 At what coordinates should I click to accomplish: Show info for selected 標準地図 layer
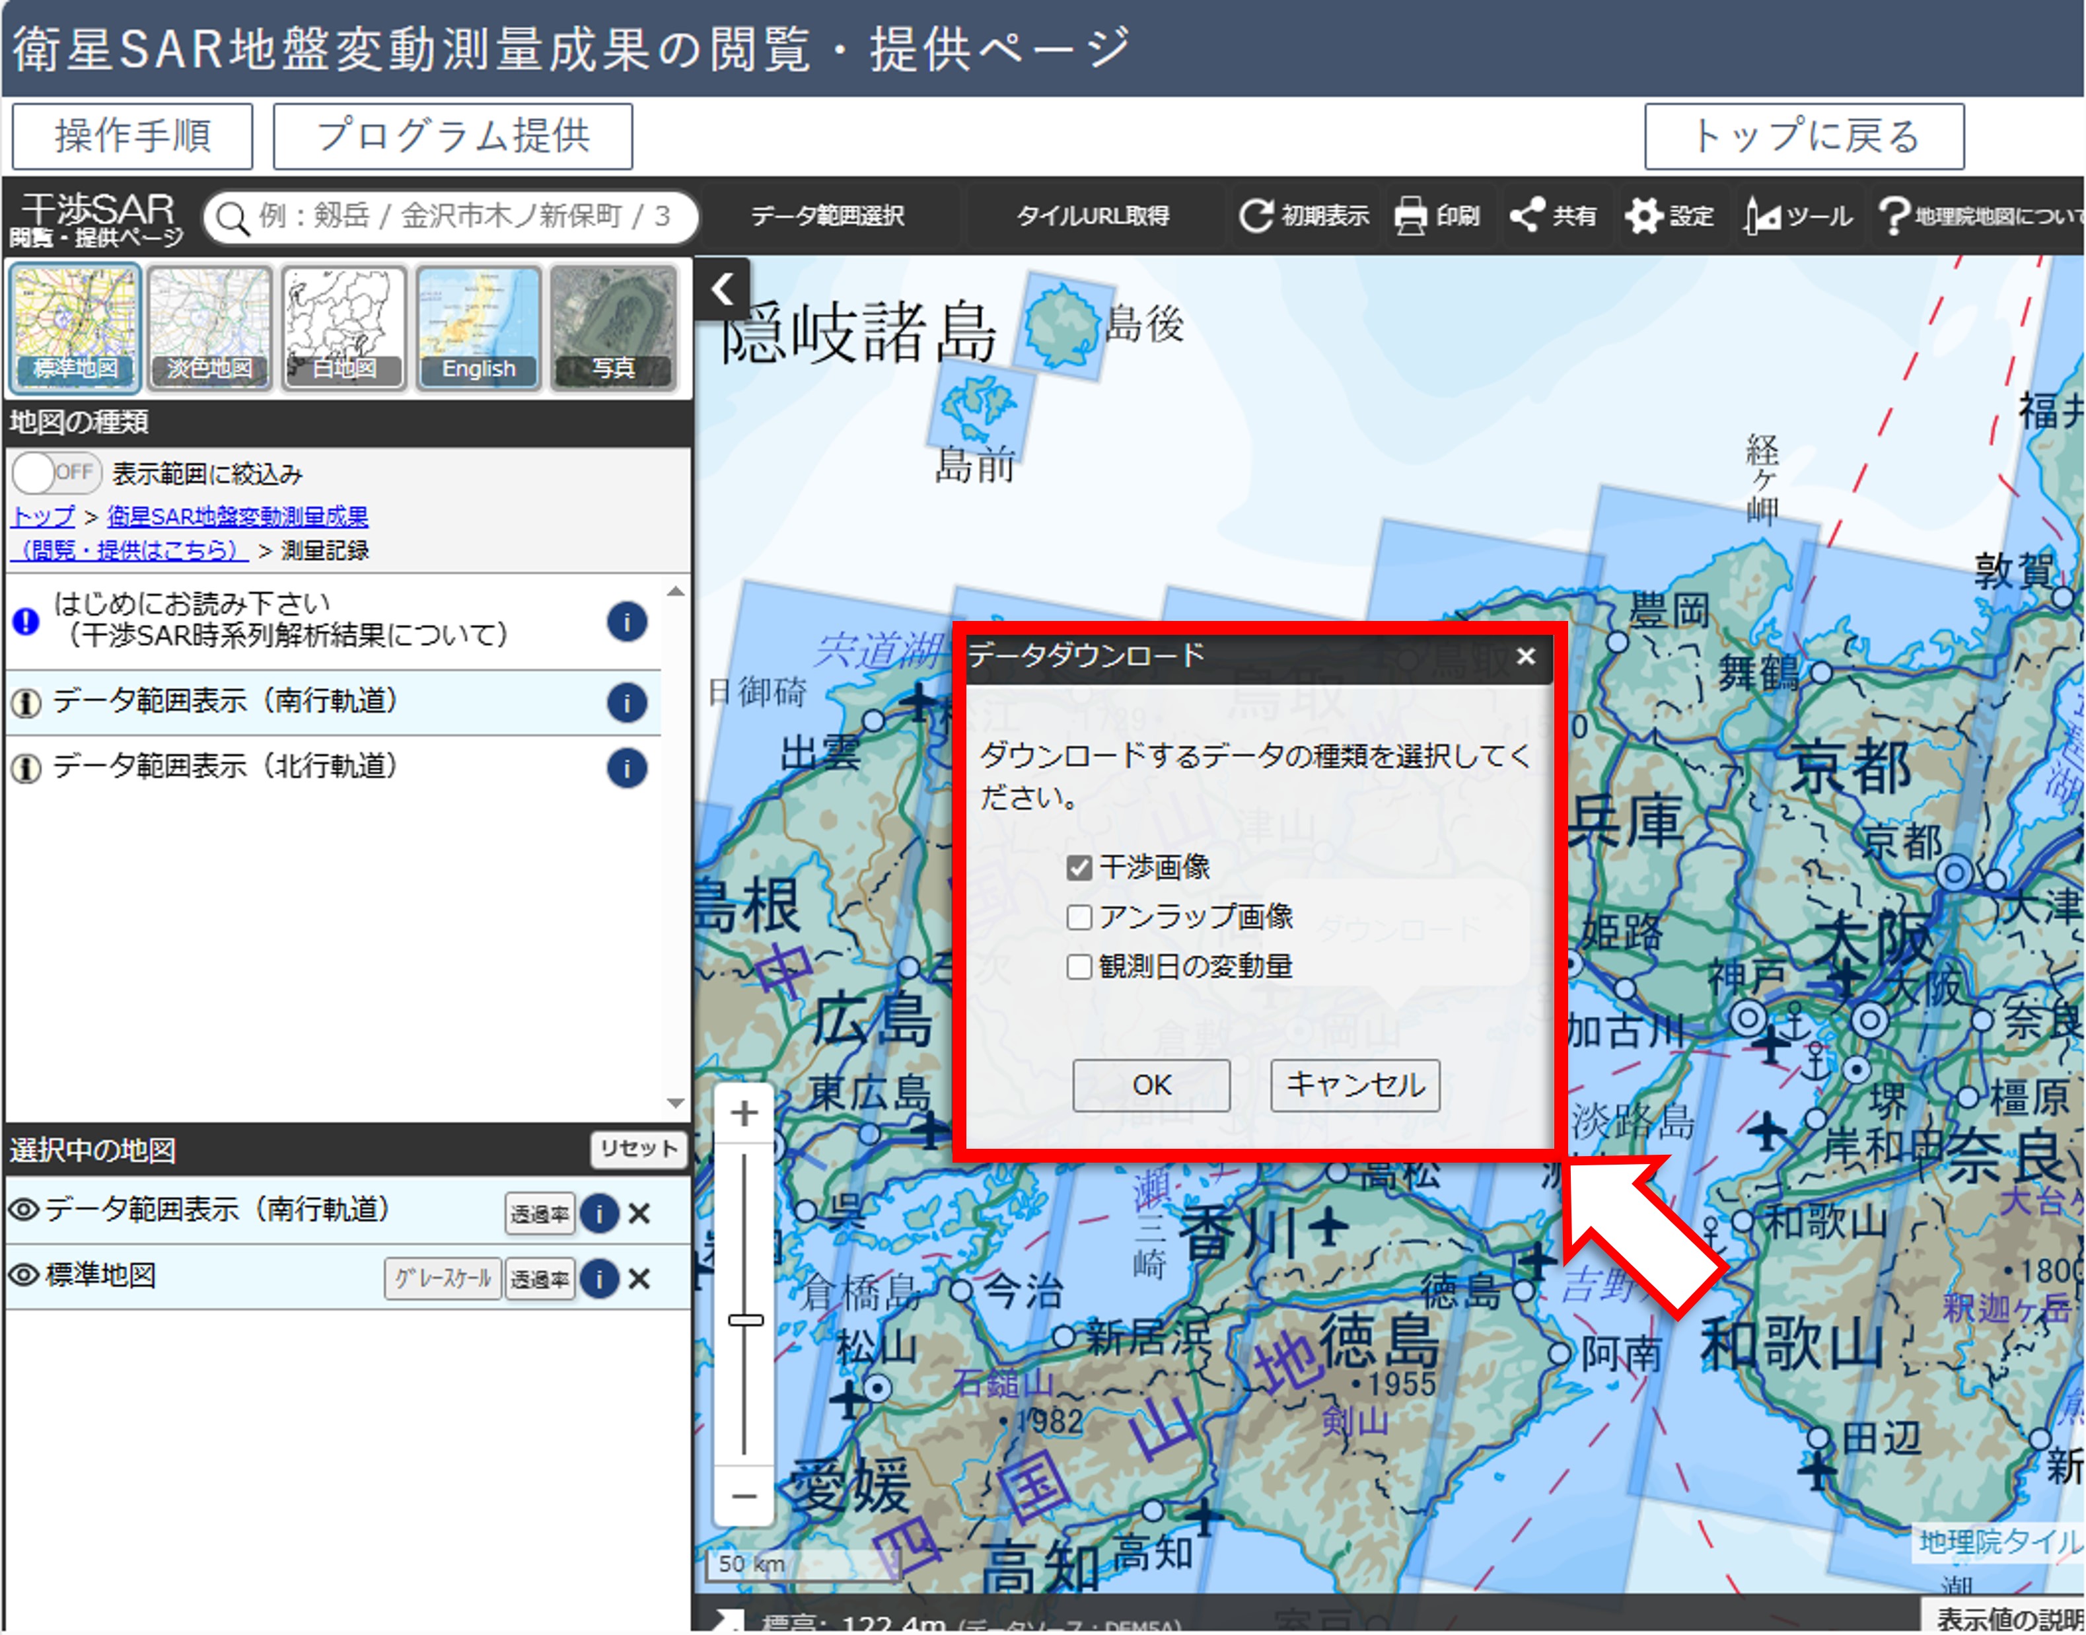[x=599, y=1279]
